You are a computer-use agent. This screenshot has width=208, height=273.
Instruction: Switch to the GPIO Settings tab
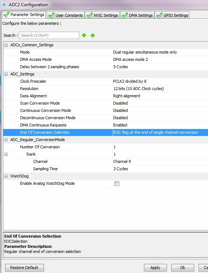coord(172,15)
